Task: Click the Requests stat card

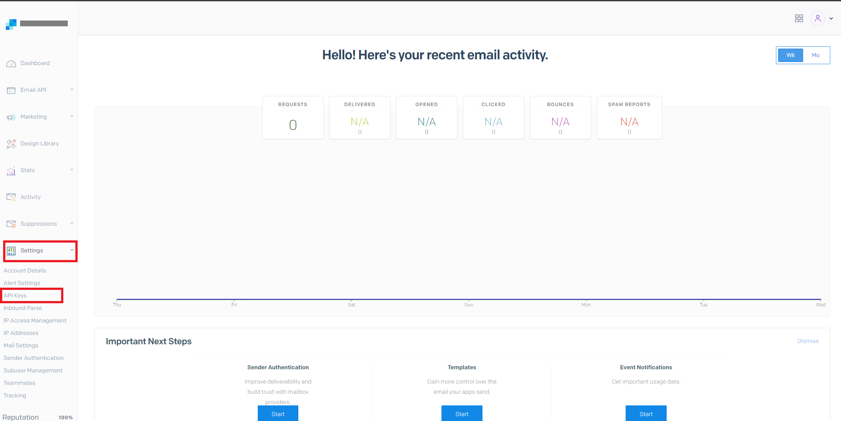Action: 293,118
